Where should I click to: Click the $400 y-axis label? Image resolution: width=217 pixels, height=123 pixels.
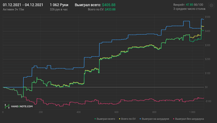(x=208, y=31)
